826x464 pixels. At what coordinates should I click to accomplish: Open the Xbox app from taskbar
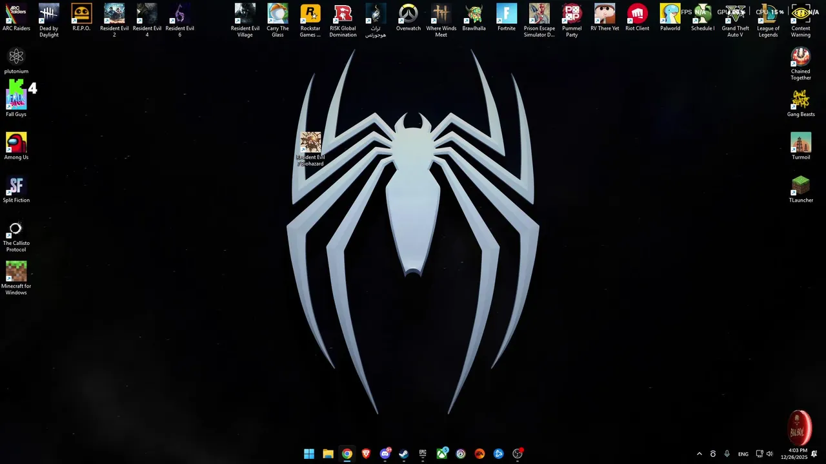pos(442,454)
